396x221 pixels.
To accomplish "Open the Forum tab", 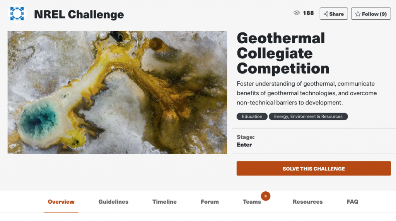I will click(210, 202).
